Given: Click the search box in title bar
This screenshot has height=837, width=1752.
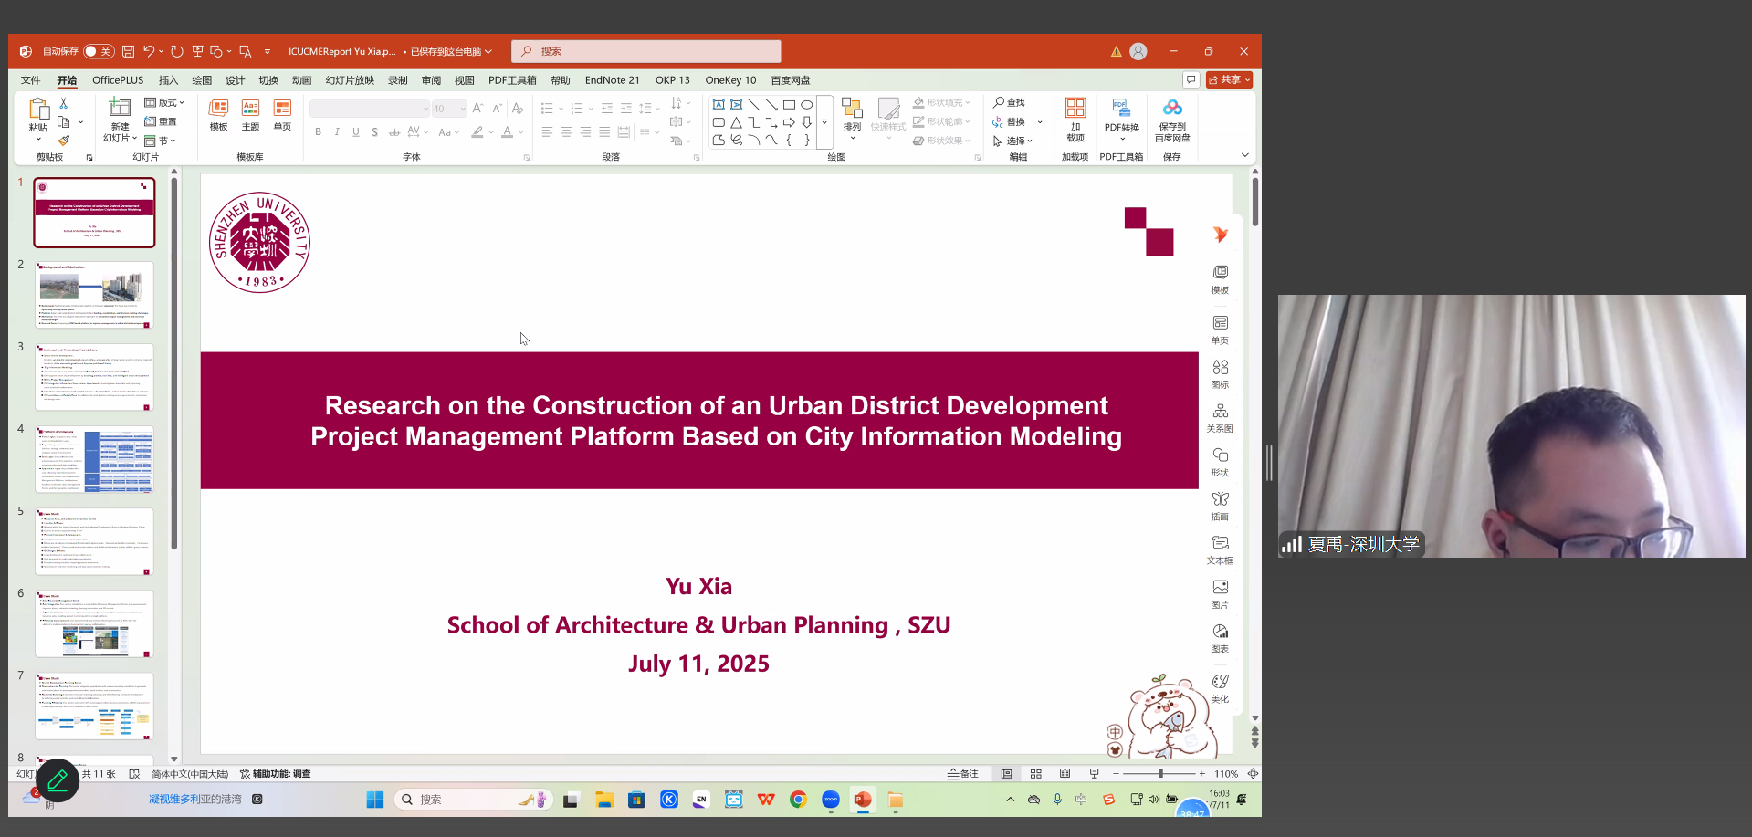Looking at the screenshot, I should 646,51.
